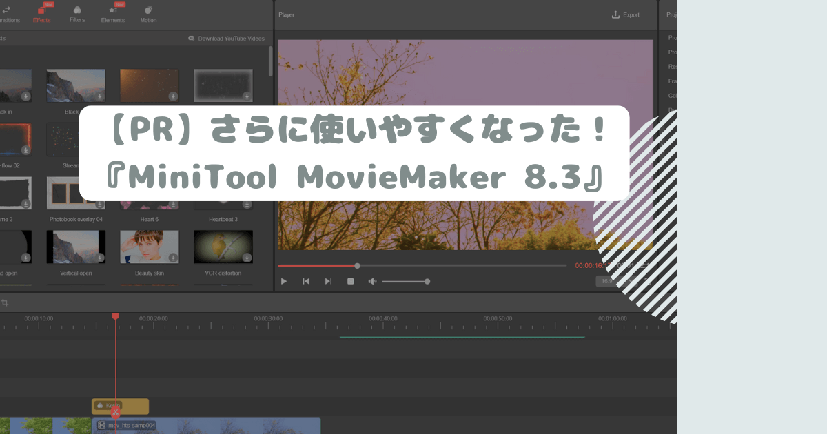The height and width of the screenshot is (434, 827).
Task: Play the video in the player
Action: point(284,281)
